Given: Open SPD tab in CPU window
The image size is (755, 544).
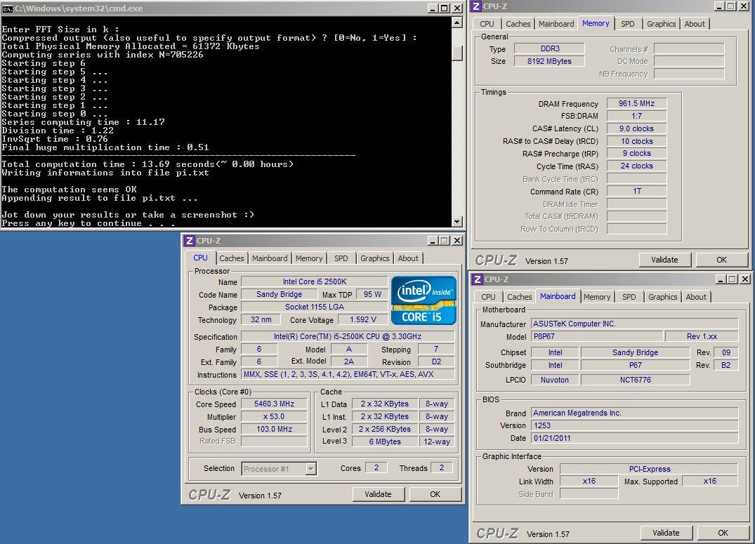Looking at the screenshot, I should coord(341,258).
